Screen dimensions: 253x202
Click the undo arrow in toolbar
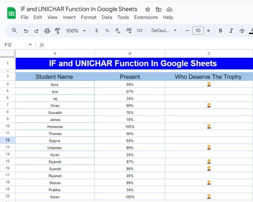26,31
